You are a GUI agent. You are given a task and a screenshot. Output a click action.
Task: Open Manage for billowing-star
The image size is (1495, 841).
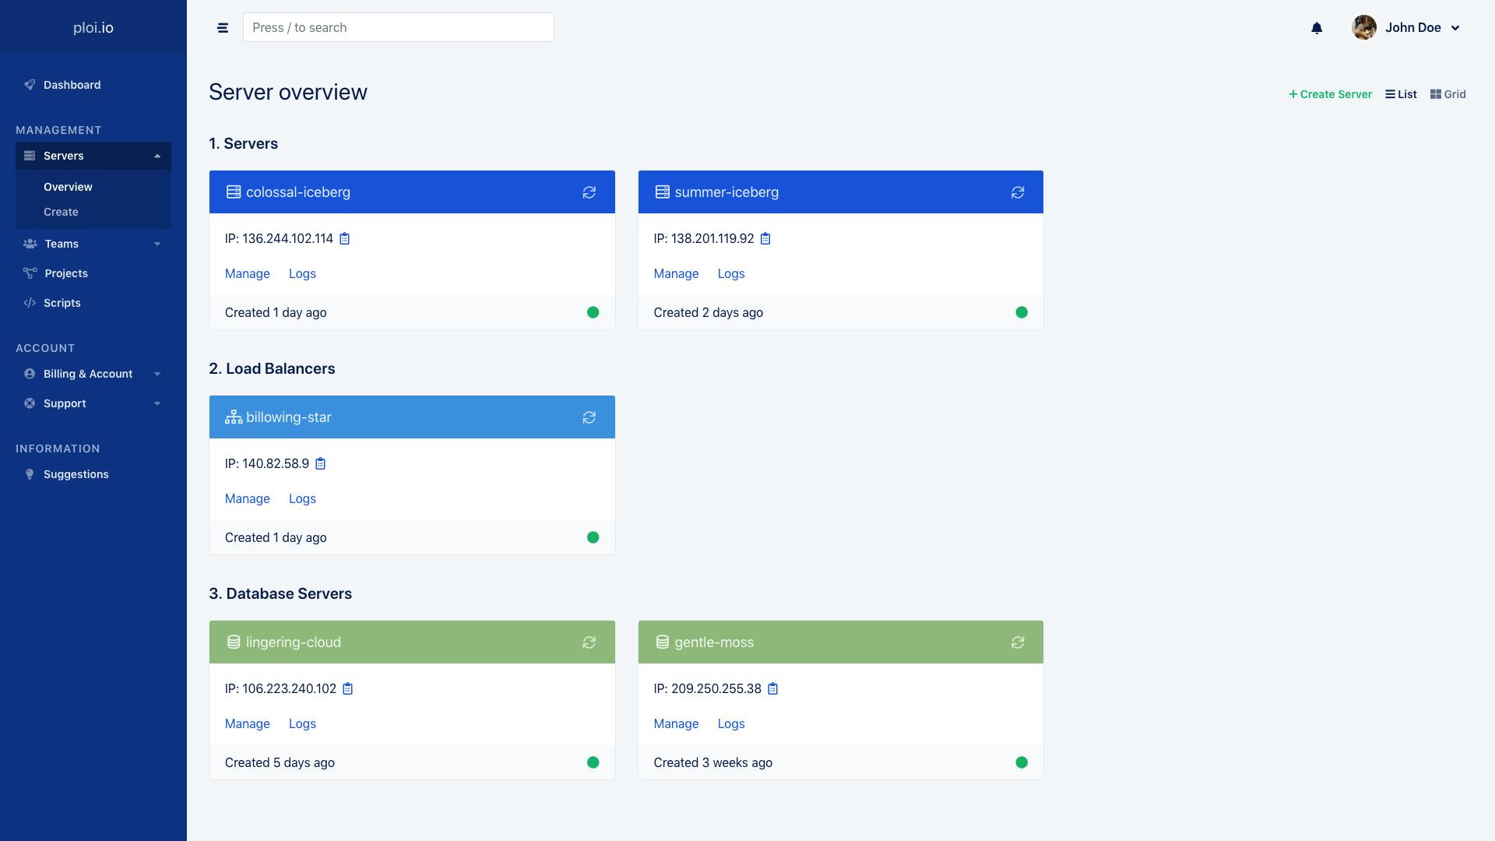(x=248, y=498)
